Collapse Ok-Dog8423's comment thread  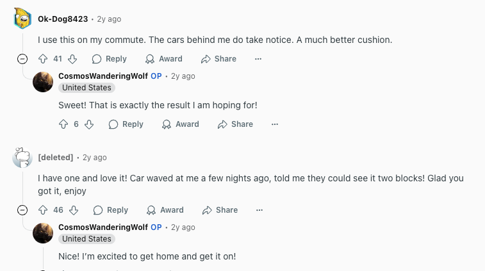22,59
